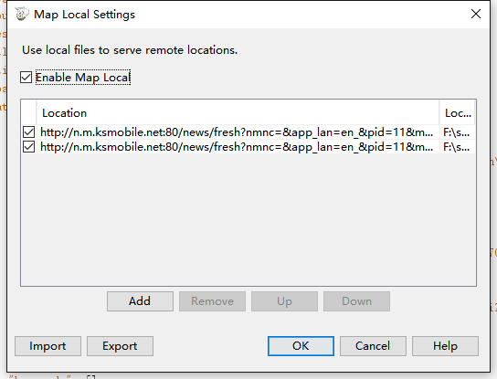Cancel the Map Local dialog
This screenshot has width=497, height=379.
pos(373,346)
